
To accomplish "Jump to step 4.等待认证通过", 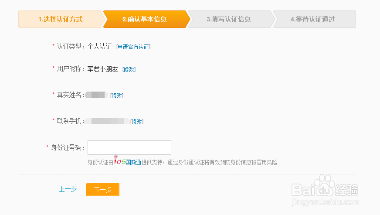I will pos(313,19).
